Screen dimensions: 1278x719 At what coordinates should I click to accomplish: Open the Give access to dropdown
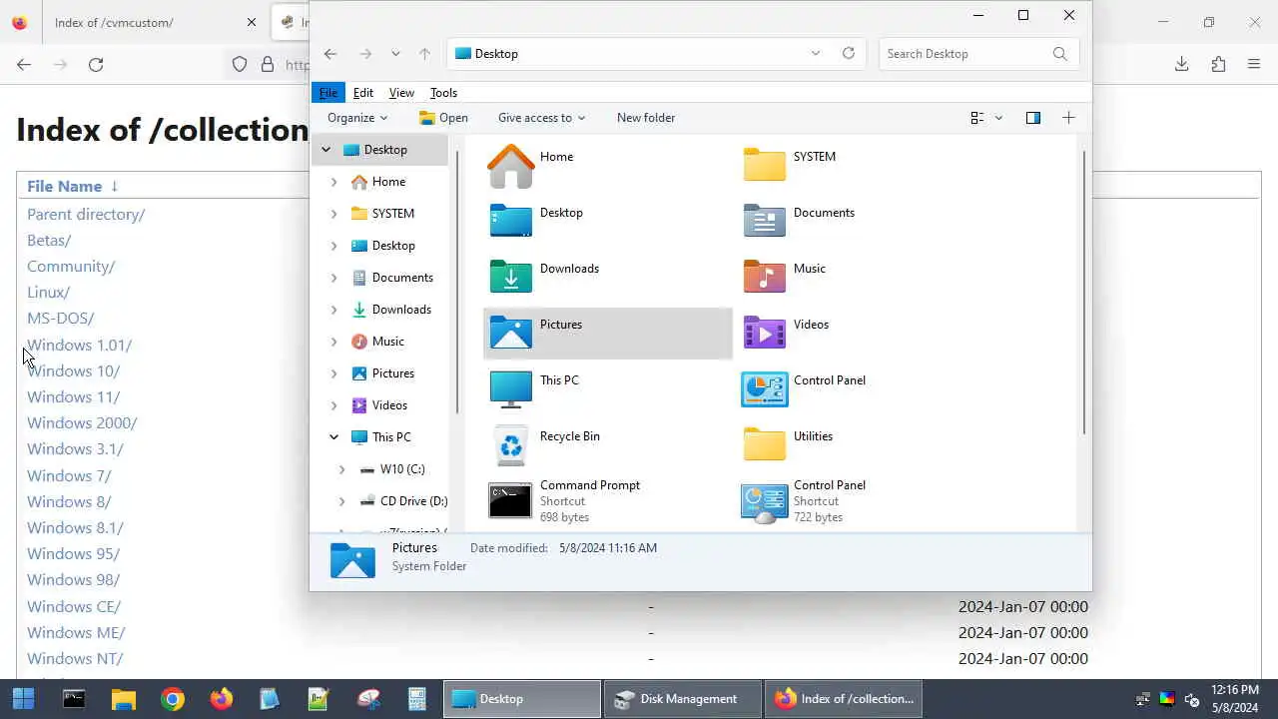point(541,118)
